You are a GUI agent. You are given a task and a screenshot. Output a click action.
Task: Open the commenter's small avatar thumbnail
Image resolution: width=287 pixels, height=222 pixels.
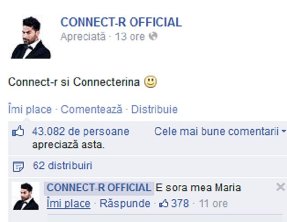[26, 196]
